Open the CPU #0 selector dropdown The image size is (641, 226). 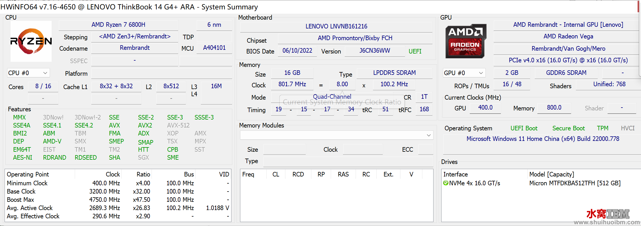point(28,73)
